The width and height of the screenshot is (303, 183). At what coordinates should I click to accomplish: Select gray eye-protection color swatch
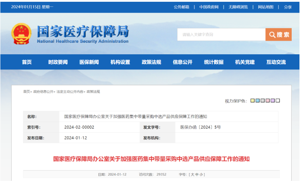263,100
